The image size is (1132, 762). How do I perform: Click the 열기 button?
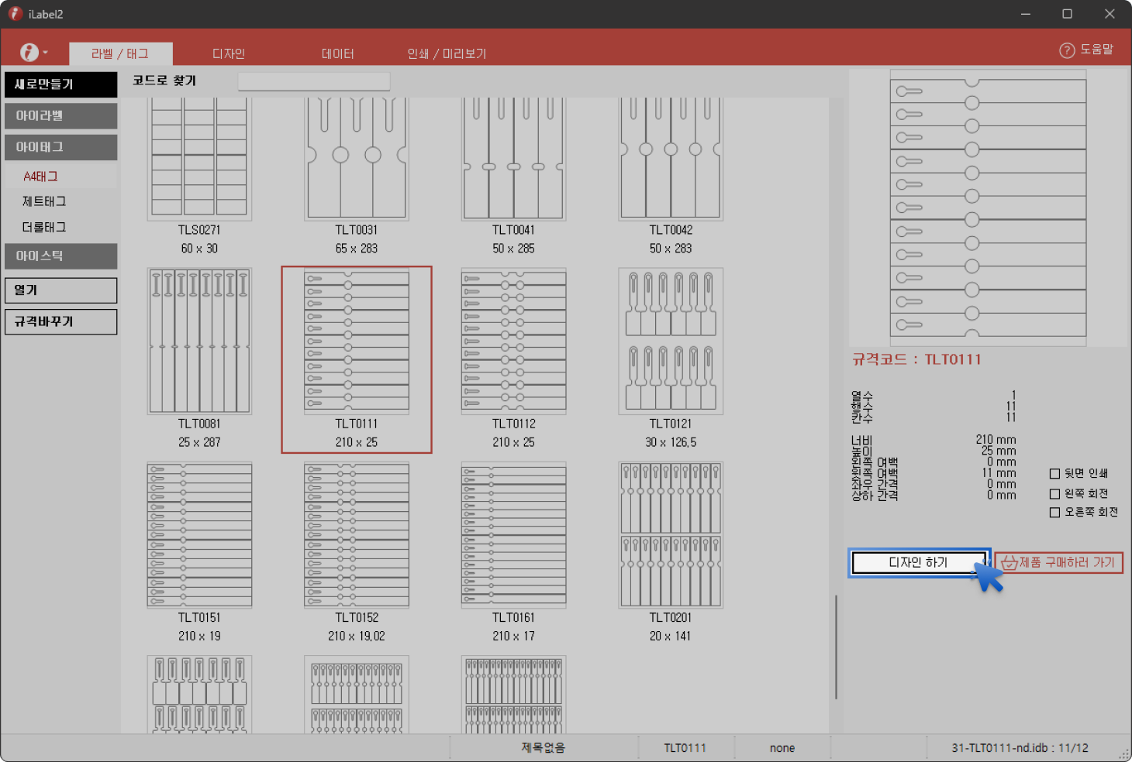60,290
